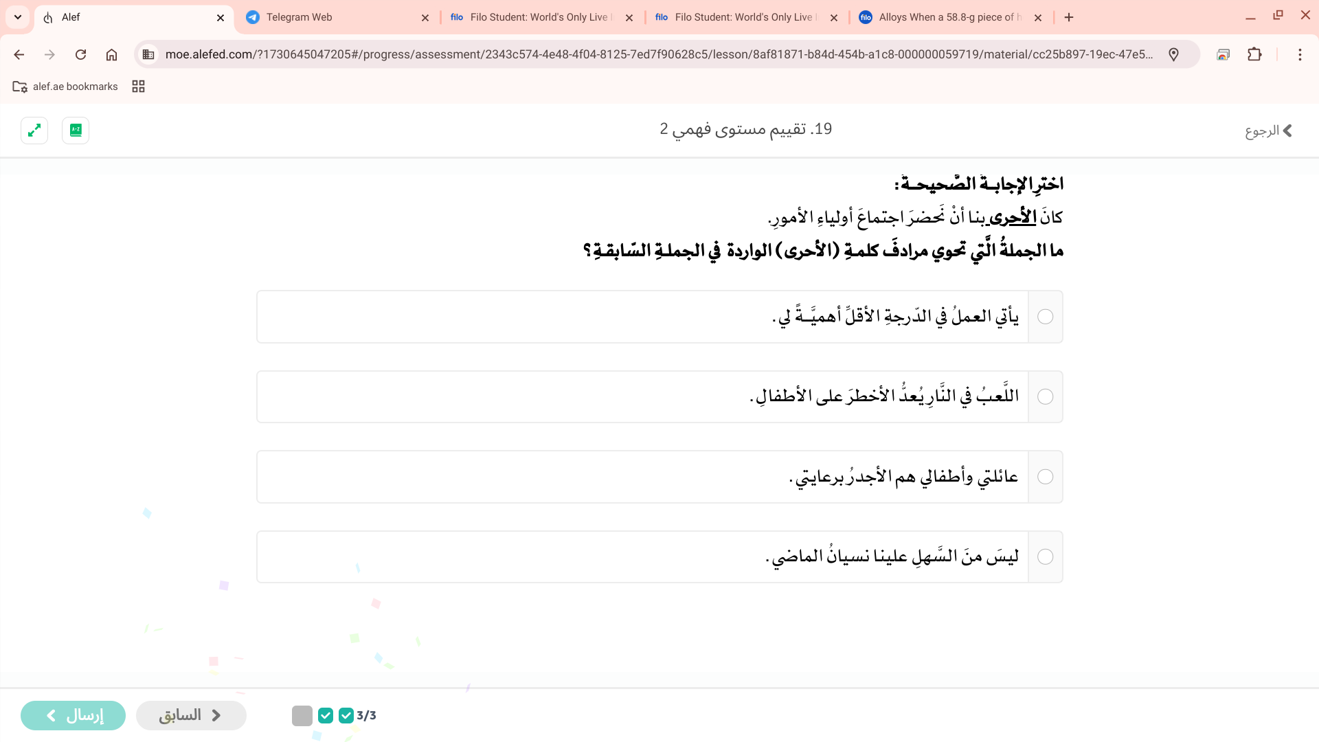Open the bookmarks apps grid icon
This screenshot has height=742, width=1319.
138,87
